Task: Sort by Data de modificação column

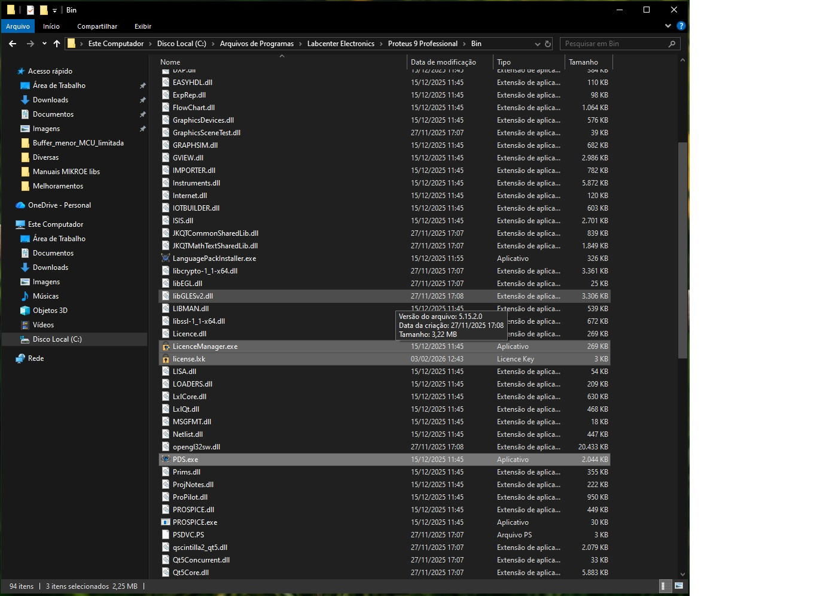Action: 450,62
